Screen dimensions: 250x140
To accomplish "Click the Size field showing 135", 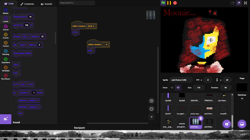I will click(199, 88).
